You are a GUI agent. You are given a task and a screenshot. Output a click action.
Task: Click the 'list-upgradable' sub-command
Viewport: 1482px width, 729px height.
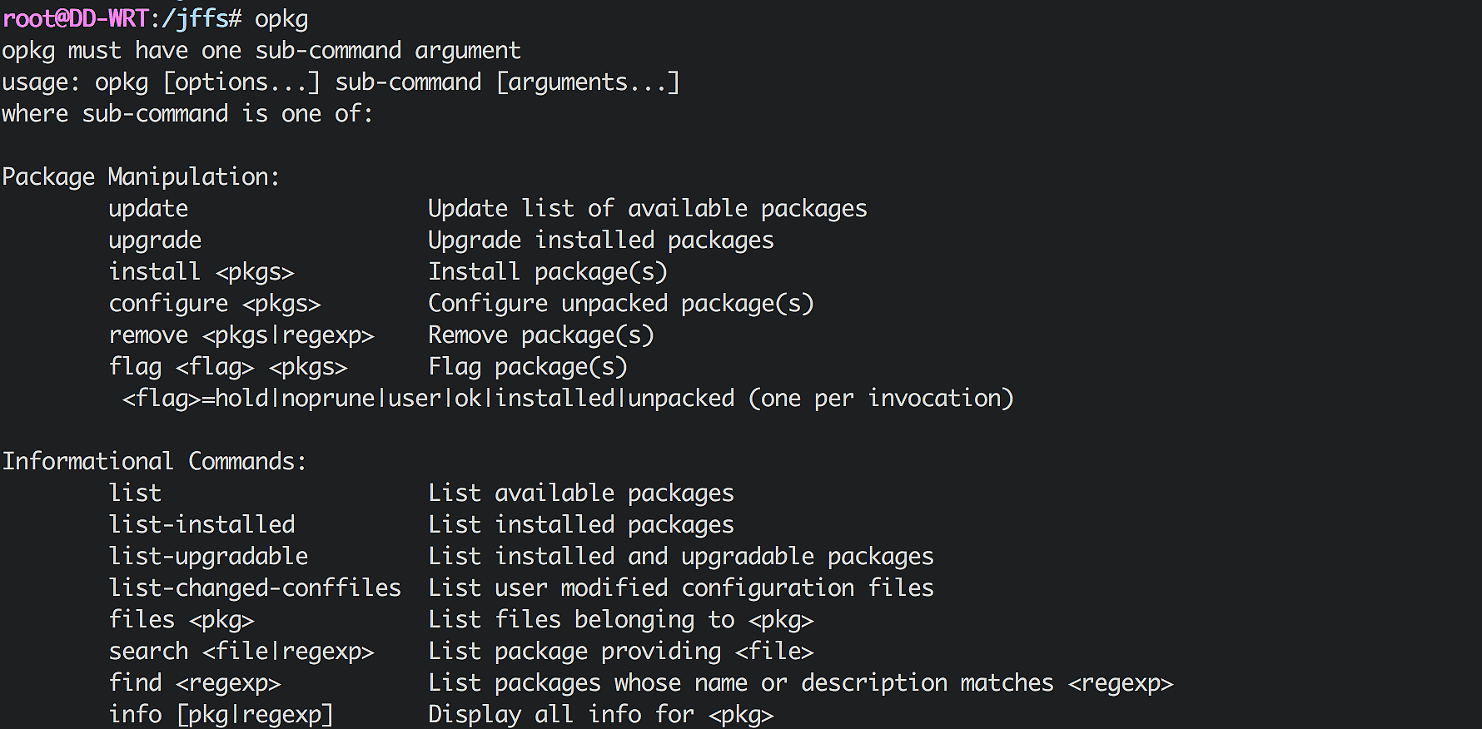coord(208,557)
